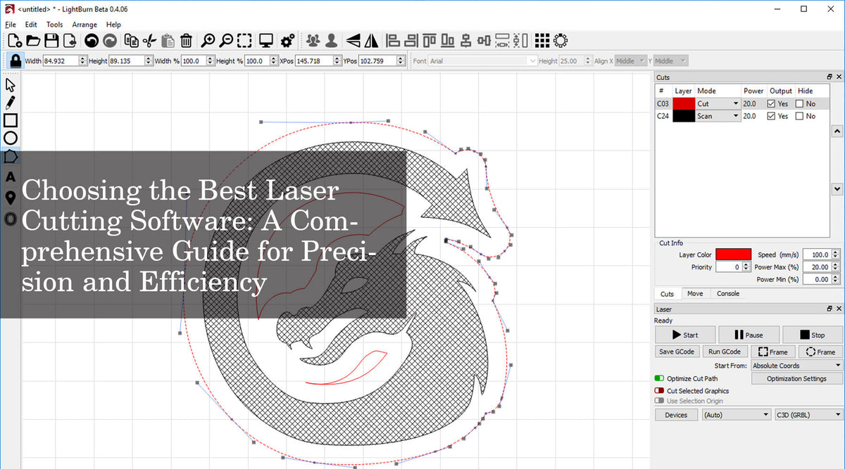The width and height of the screenshot is (845, 469).
Task: Change Start From to another coordinate mode
Action: click(x=796, y=365)
